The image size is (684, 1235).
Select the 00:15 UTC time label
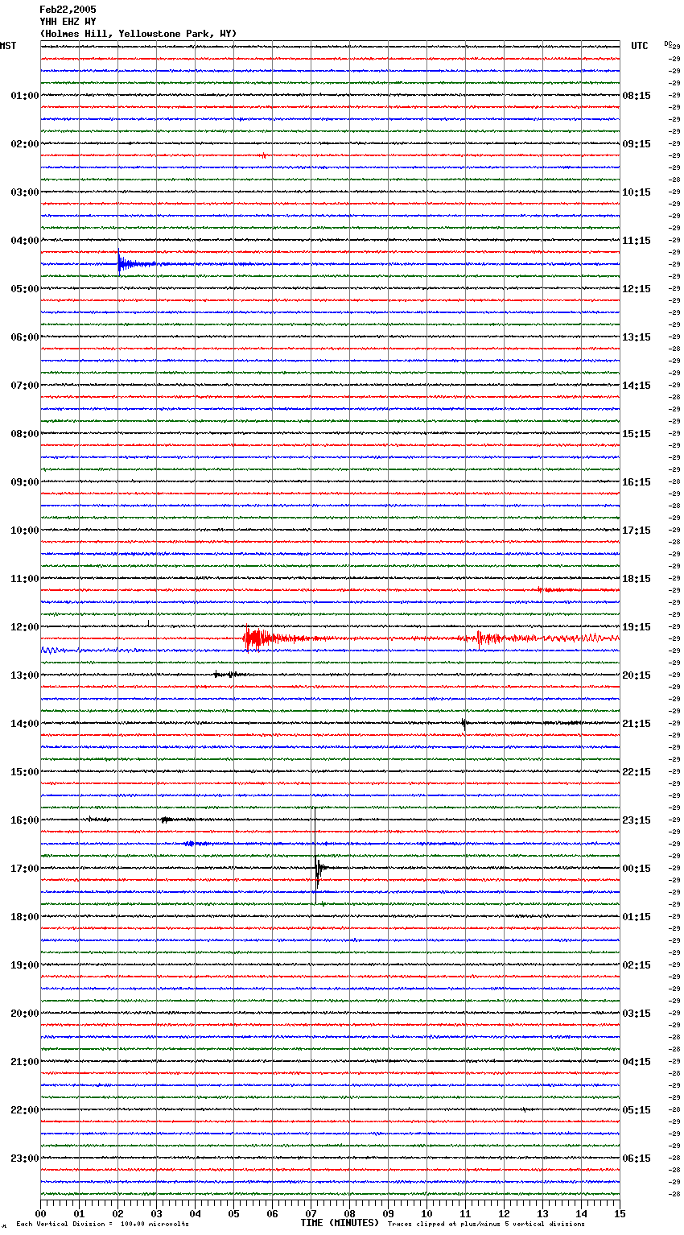coord(637,869)
